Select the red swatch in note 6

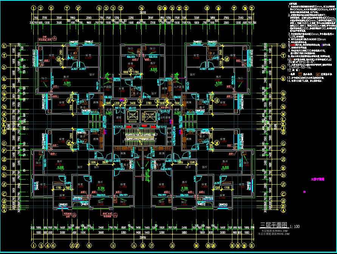click(x=292, y=45)
